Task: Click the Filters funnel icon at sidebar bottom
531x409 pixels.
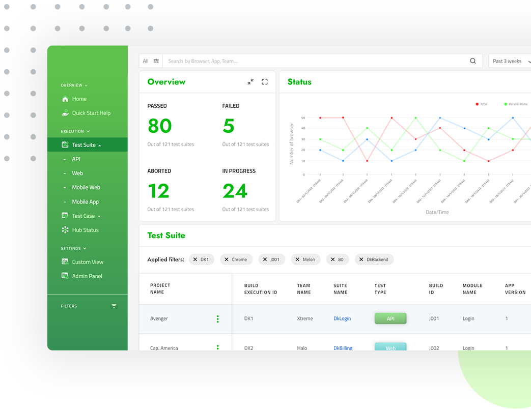Action: (114, 306)
